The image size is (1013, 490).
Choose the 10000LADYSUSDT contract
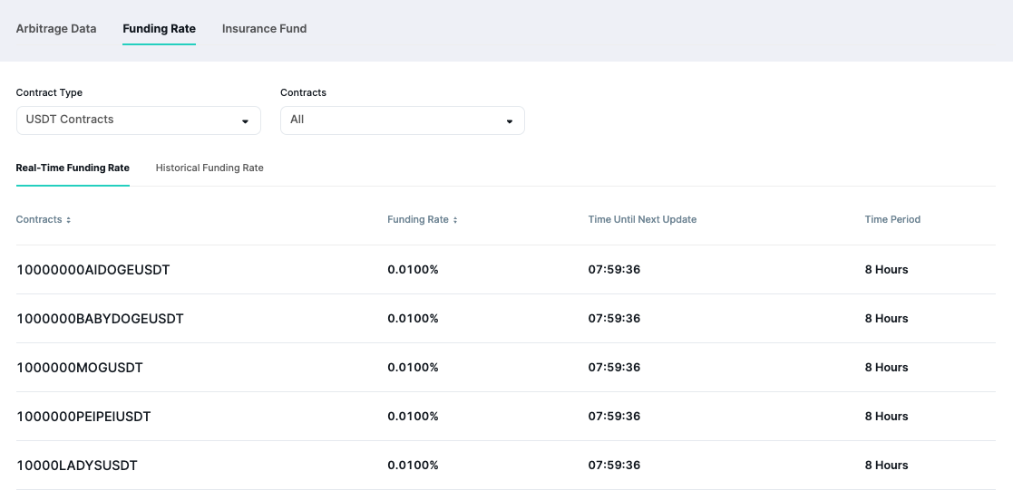77,466
